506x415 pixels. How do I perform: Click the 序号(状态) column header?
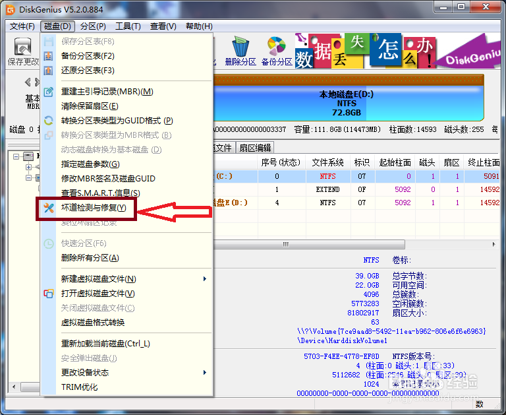point(281,162)
